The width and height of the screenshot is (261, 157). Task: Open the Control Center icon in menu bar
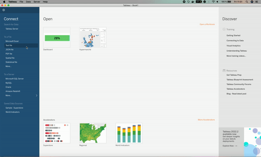pyautogui.click(x=257, y=2)
